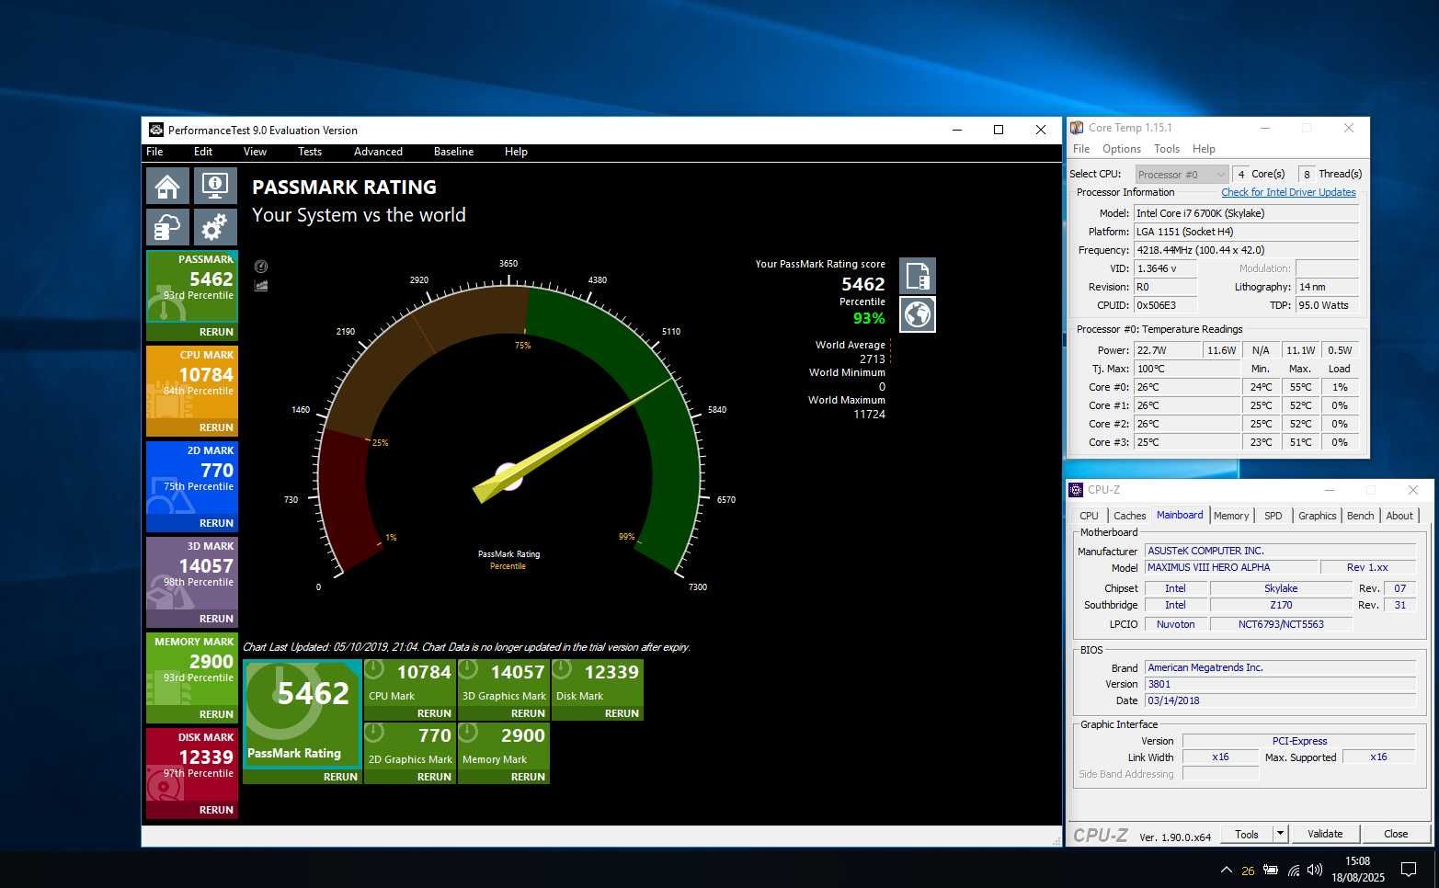
Task: Select the DISK MARK 12339 sidebar tile
Action: (x=192, y=764)
